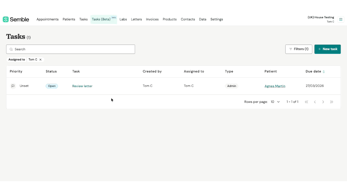Go to the next page chevron
The height and width of the screenshot is (195, 347).
point(323,102)
